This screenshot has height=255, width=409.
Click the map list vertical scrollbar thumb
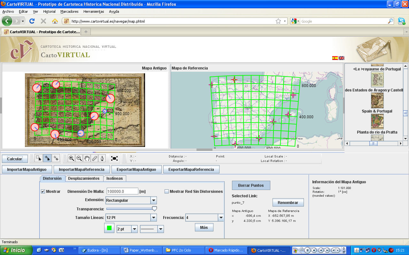click(405, 113)
